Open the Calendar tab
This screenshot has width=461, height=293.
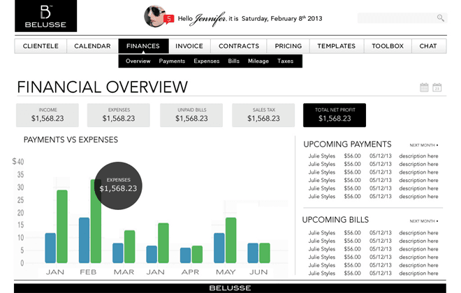coord(92,46)
